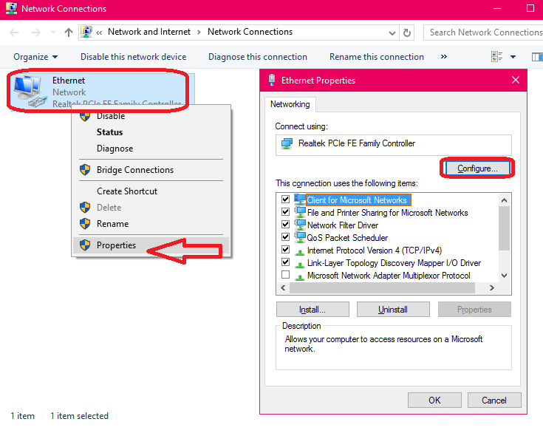This screenshot has height=433, width=543.
Task: Click the vertical scrollbar thumb in items list
Action: 504,228
